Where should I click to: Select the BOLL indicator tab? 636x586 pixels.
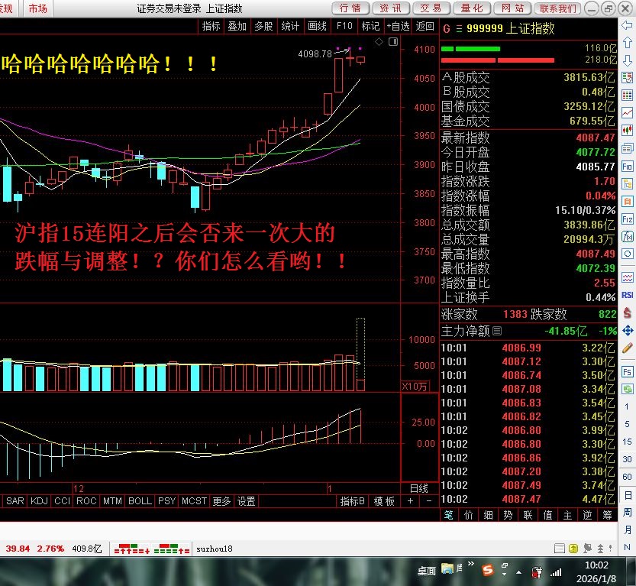pyautogui.click(x=140, y=502)
